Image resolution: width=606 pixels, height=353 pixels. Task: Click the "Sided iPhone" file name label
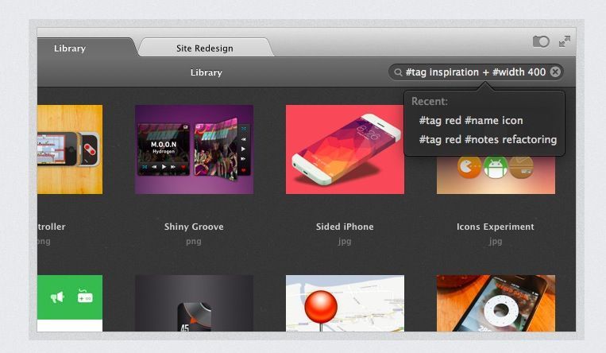(345, 227)
